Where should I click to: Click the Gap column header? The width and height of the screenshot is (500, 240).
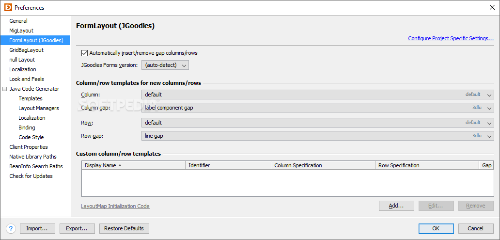pyautogui.click(x=486, y=165)
